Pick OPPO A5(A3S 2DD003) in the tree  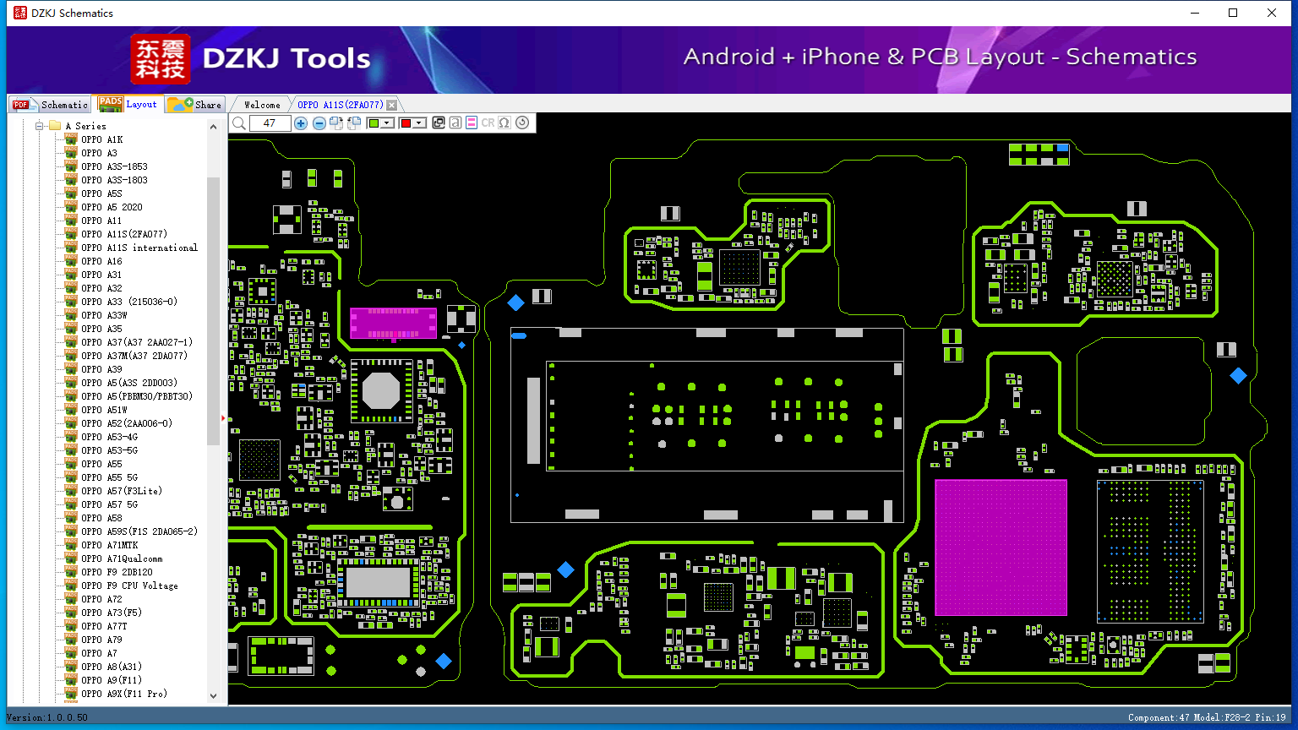pyautogui.click(x=129, y=383)
